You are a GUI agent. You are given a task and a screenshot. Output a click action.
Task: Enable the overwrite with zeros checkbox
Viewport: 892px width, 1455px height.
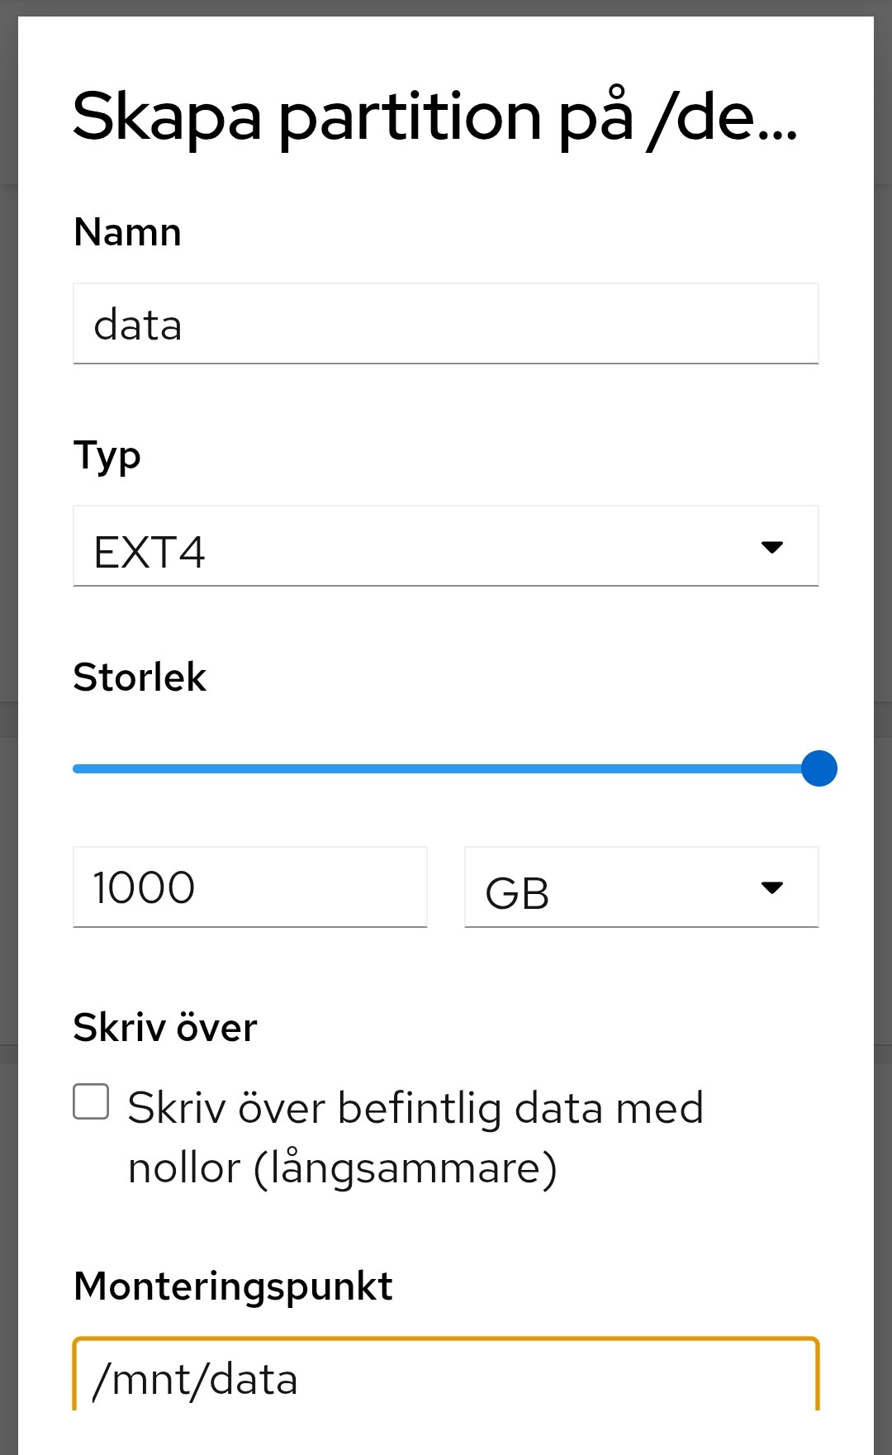[91, 1101]
